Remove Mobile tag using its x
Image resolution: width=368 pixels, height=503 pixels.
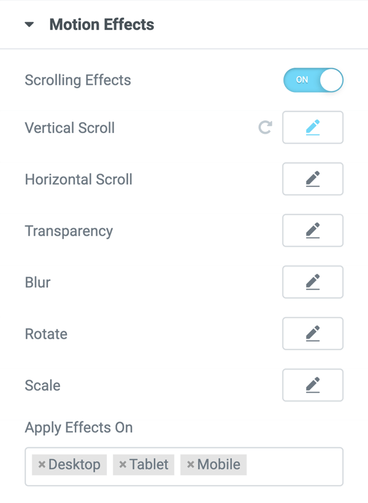coord(190,465)
